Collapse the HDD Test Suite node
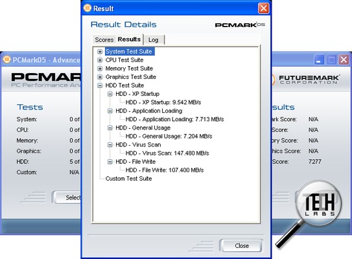The image size is (352, 259). [x=100, y=85]
